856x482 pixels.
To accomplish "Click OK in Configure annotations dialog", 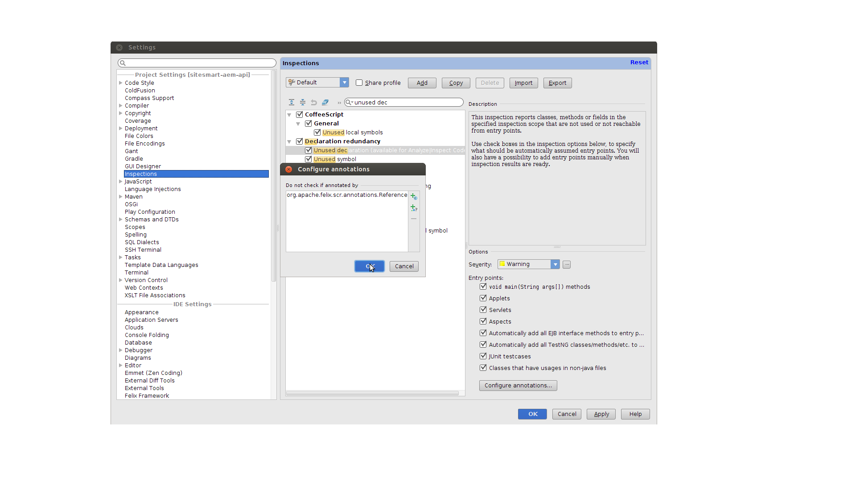I will click(x=370, y=266).
